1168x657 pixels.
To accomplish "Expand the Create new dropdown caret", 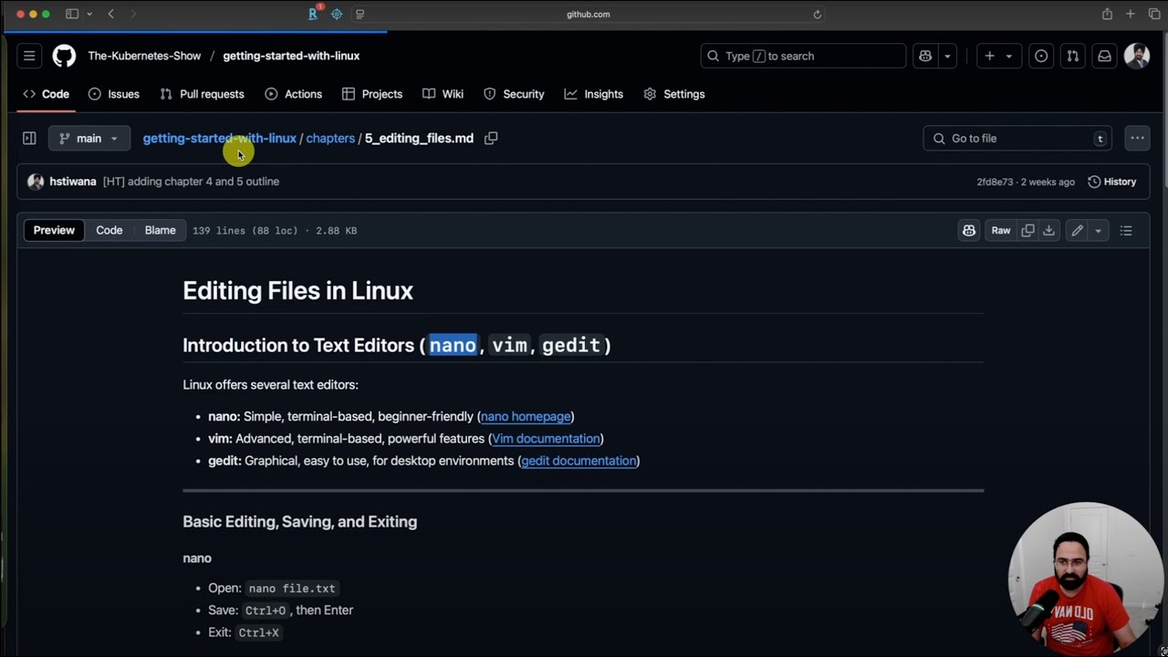I will [1008, 56].
